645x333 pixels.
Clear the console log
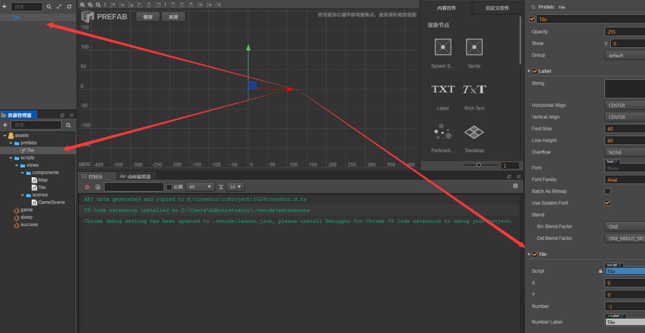pos(87,187)
